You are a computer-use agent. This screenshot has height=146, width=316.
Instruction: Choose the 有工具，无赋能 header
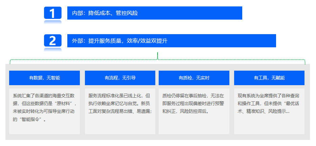[269, 78]
